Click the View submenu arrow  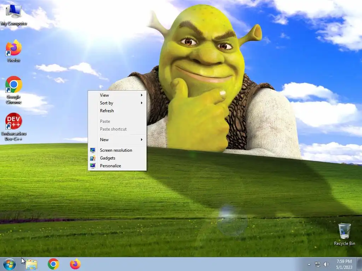[141, 95]
